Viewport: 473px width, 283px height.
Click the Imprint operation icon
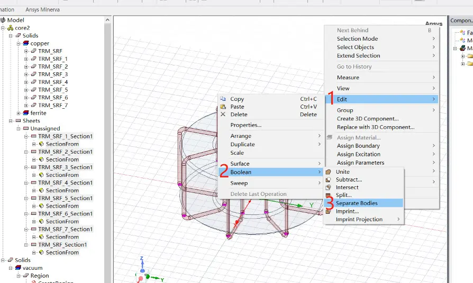click(328, 211)
